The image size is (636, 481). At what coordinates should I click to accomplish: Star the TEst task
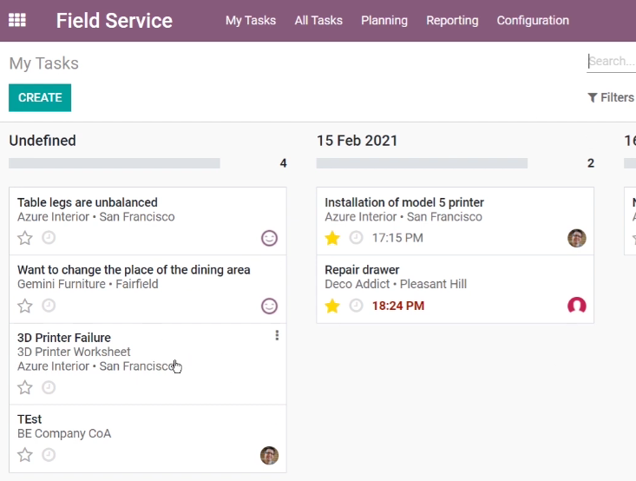coord(25,455)
